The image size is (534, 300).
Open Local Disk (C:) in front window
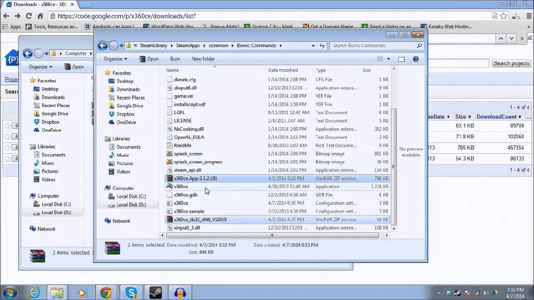tap(131, 196)
